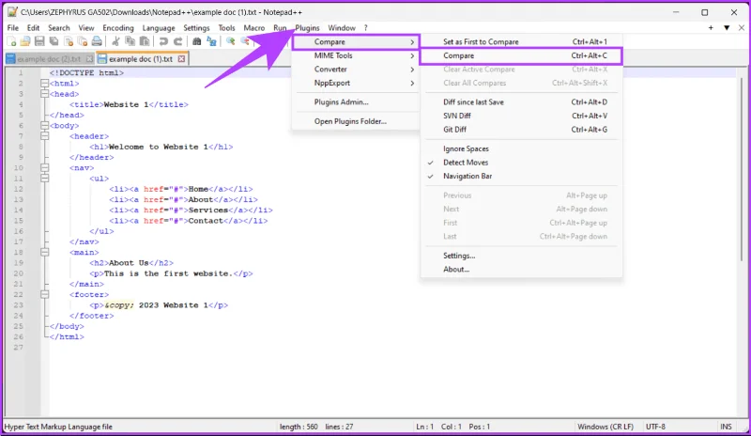Open the Macro menu
The width and height of the screenshot is (751, 436).
[253, 28]
